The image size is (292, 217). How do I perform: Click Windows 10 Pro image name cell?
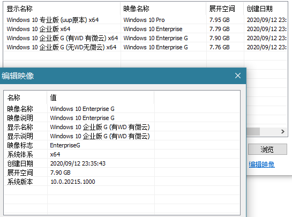(x=144, y=20)
